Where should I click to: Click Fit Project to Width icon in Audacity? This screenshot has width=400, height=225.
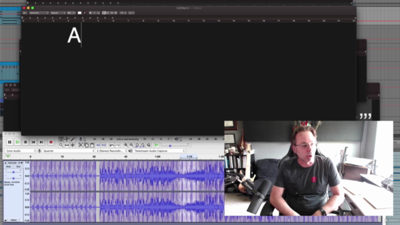coord(143,145)
